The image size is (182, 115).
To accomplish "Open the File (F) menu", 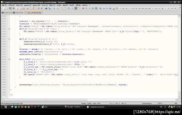I will (x=4, y=5).
